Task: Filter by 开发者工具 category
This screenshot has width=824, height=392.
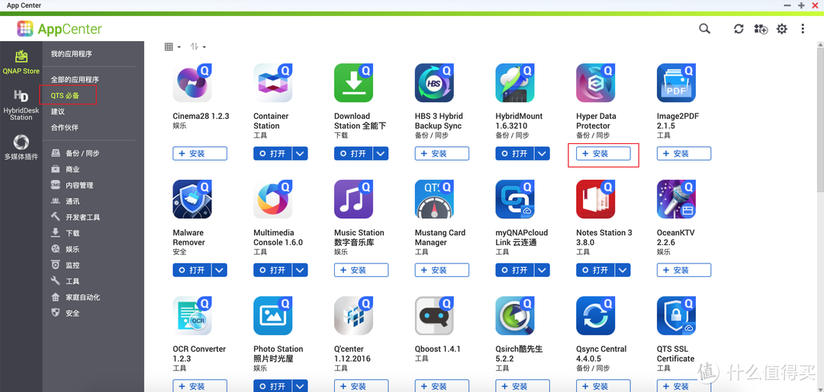Action: 75,217
